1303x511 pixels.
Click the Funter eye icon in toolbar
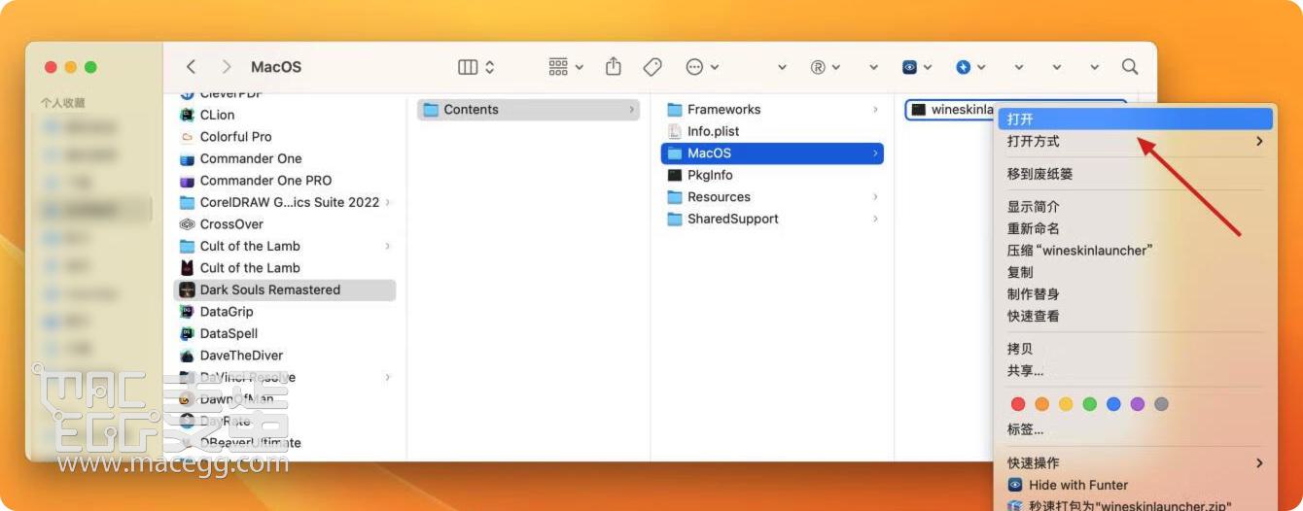coord(909,67)
